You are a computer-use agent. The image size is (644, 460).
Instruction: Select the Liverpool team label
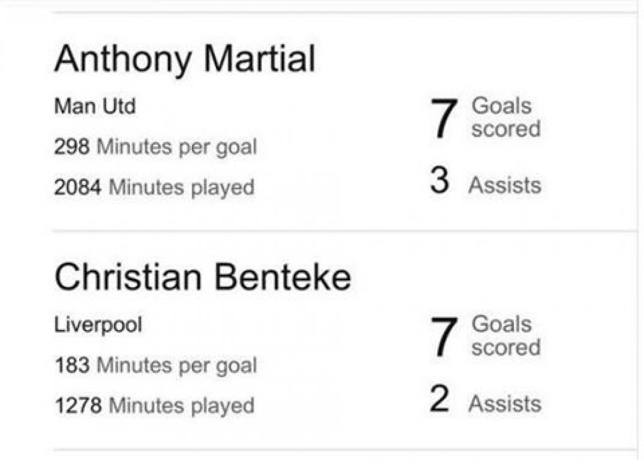click(x=98, y=325)
